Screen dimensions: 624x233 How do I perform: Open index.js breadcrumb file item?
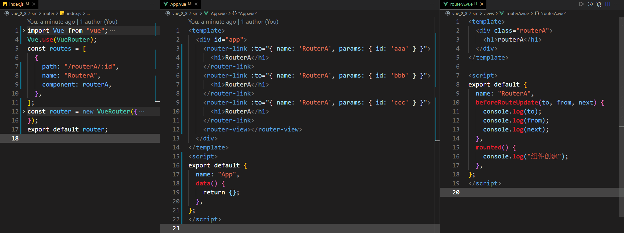74,13
